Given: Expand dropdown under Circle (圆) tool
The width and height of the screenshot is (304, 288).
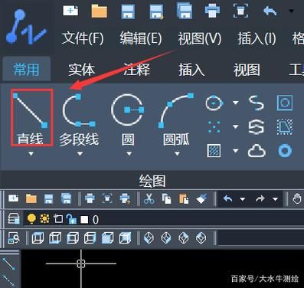Looking at the screenshot, I should tap(129, 154).
